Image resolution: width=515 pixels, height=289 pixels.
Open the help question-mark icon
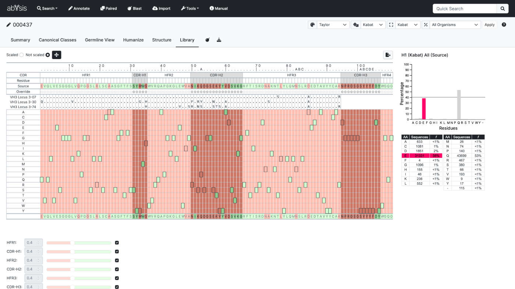point(504,25)
